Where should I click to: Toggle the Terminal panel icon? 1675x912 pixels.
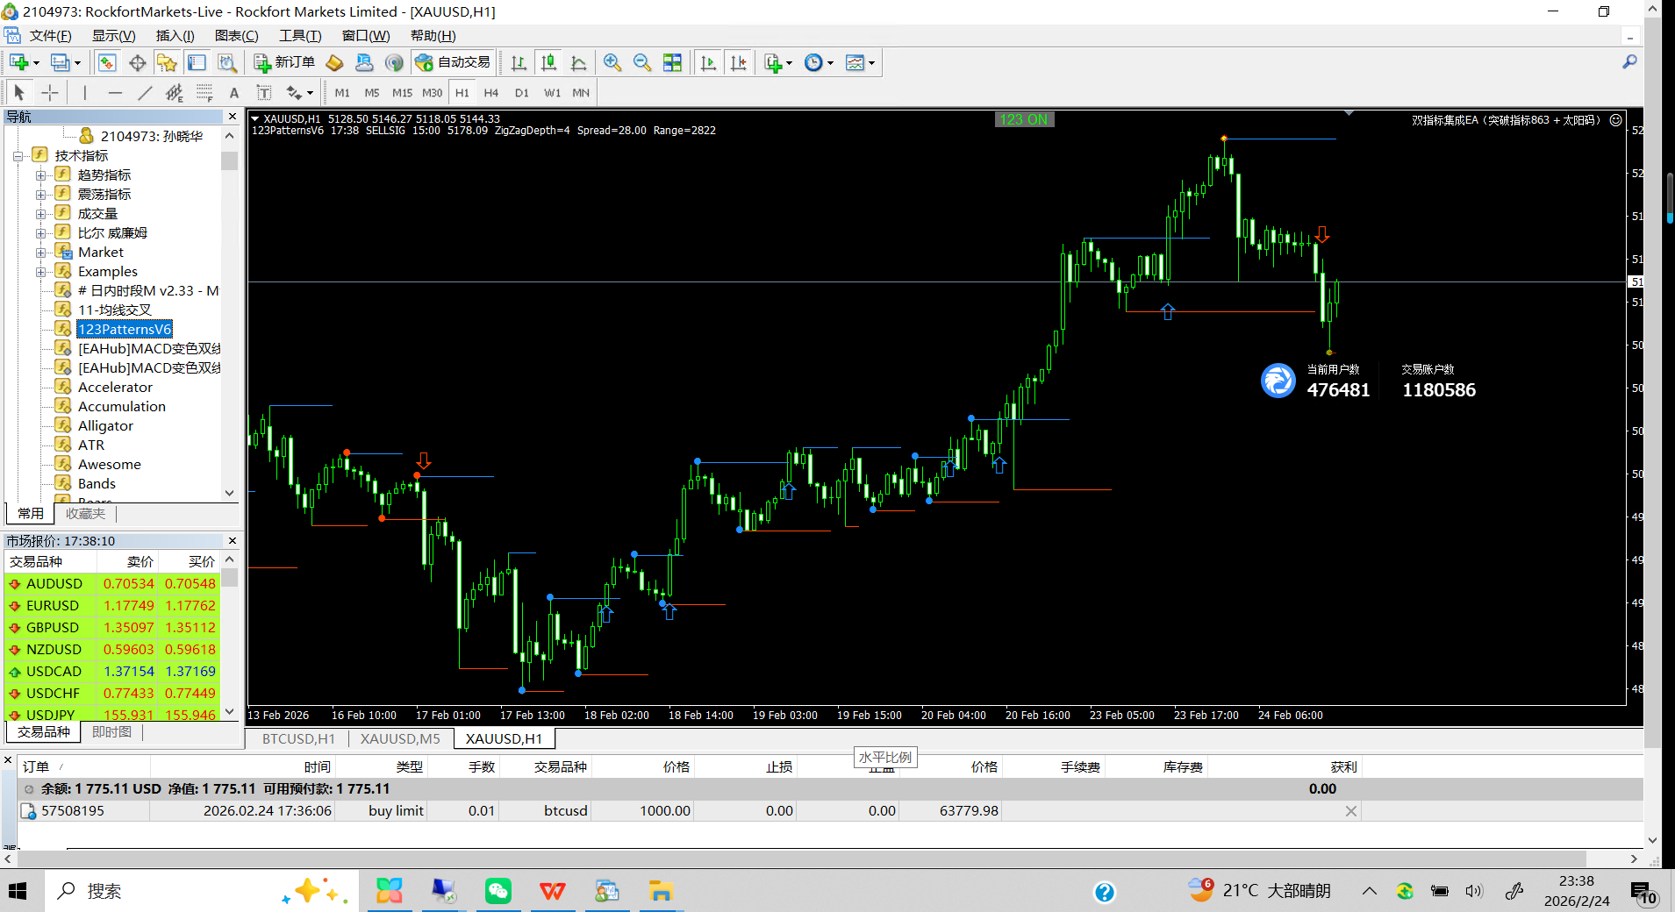197,62
